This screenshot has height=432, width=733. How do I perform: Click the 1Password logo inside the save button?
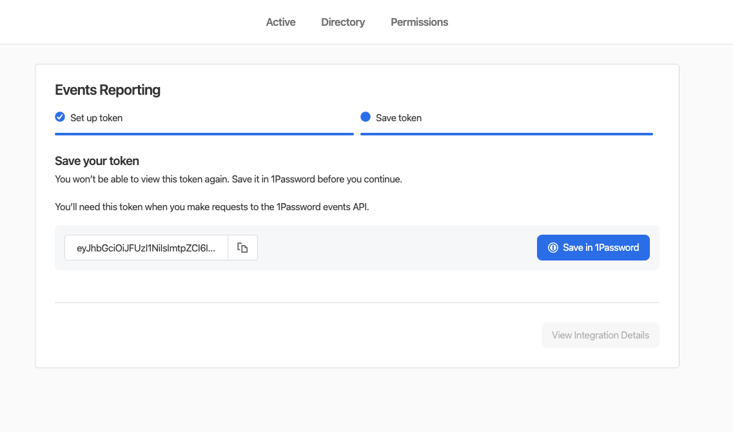point(552,248)
